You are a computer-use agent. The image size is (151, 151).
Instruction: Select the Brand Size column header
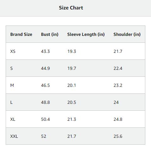[21, 34]
